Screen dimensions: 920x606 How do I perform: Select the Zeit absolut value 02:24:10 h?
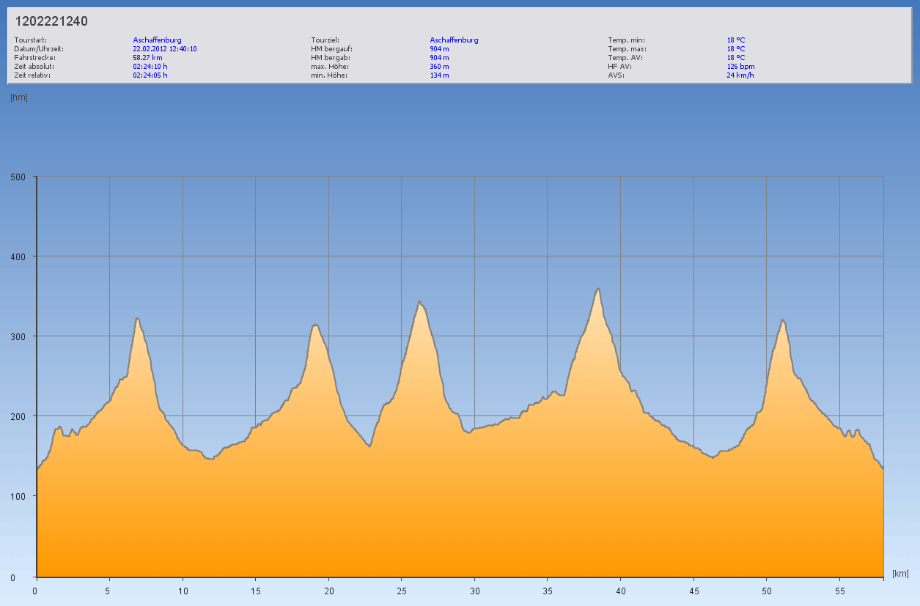tap(150, 67)
